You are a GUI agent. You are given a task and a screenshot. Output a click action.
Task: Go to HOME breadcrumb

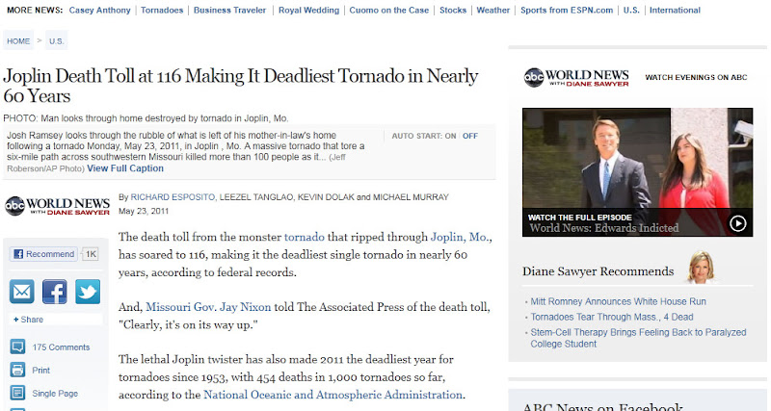pos(18,41)
